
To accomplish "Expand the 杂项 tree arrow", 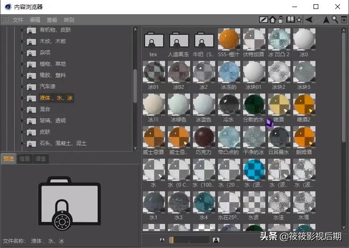I will [22, 52].
